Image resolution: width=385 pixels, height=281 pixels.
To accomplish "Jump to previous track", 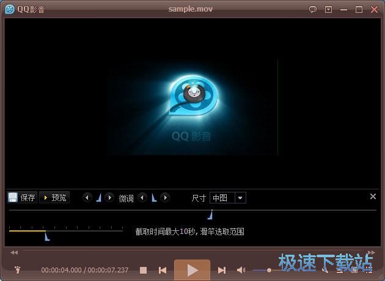I will [163, 270].
